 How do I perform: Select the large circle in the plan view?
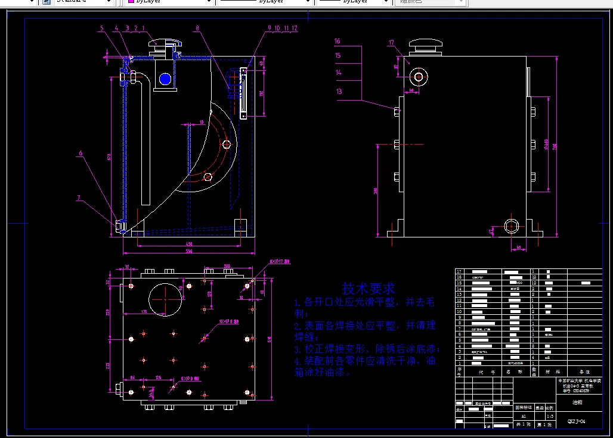pos(165,299)
